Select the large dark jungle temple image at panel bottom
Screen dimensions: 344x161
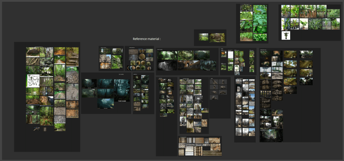click(271, 136)
